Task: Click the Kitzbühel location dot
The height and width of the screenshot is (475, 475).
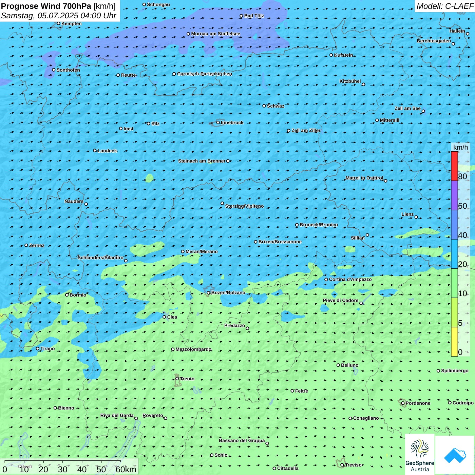Action: [x=363, y=84]
